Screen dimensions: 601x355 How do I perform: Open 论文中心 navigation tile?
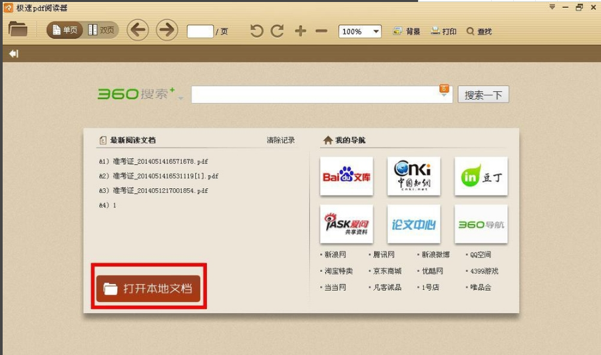(x=413, y=224)
